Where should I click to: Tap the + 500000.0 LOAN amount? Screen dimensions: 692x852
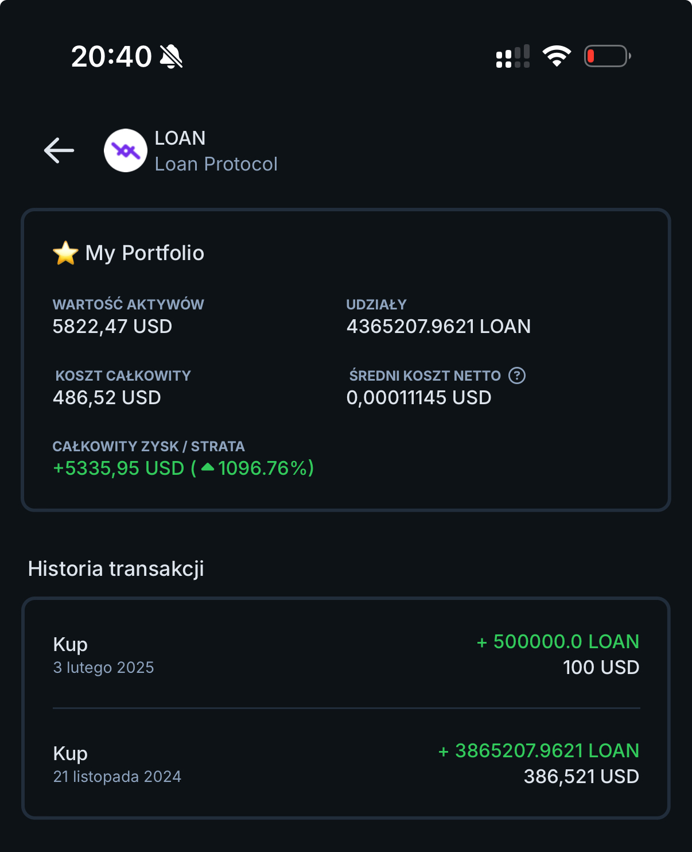pyautogui.click(x=558, y=642)
